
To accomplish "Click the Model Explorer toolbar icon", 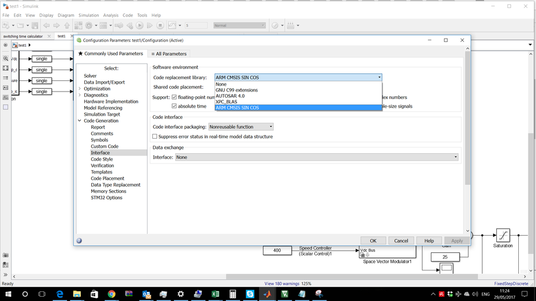I will pos(103,25).
